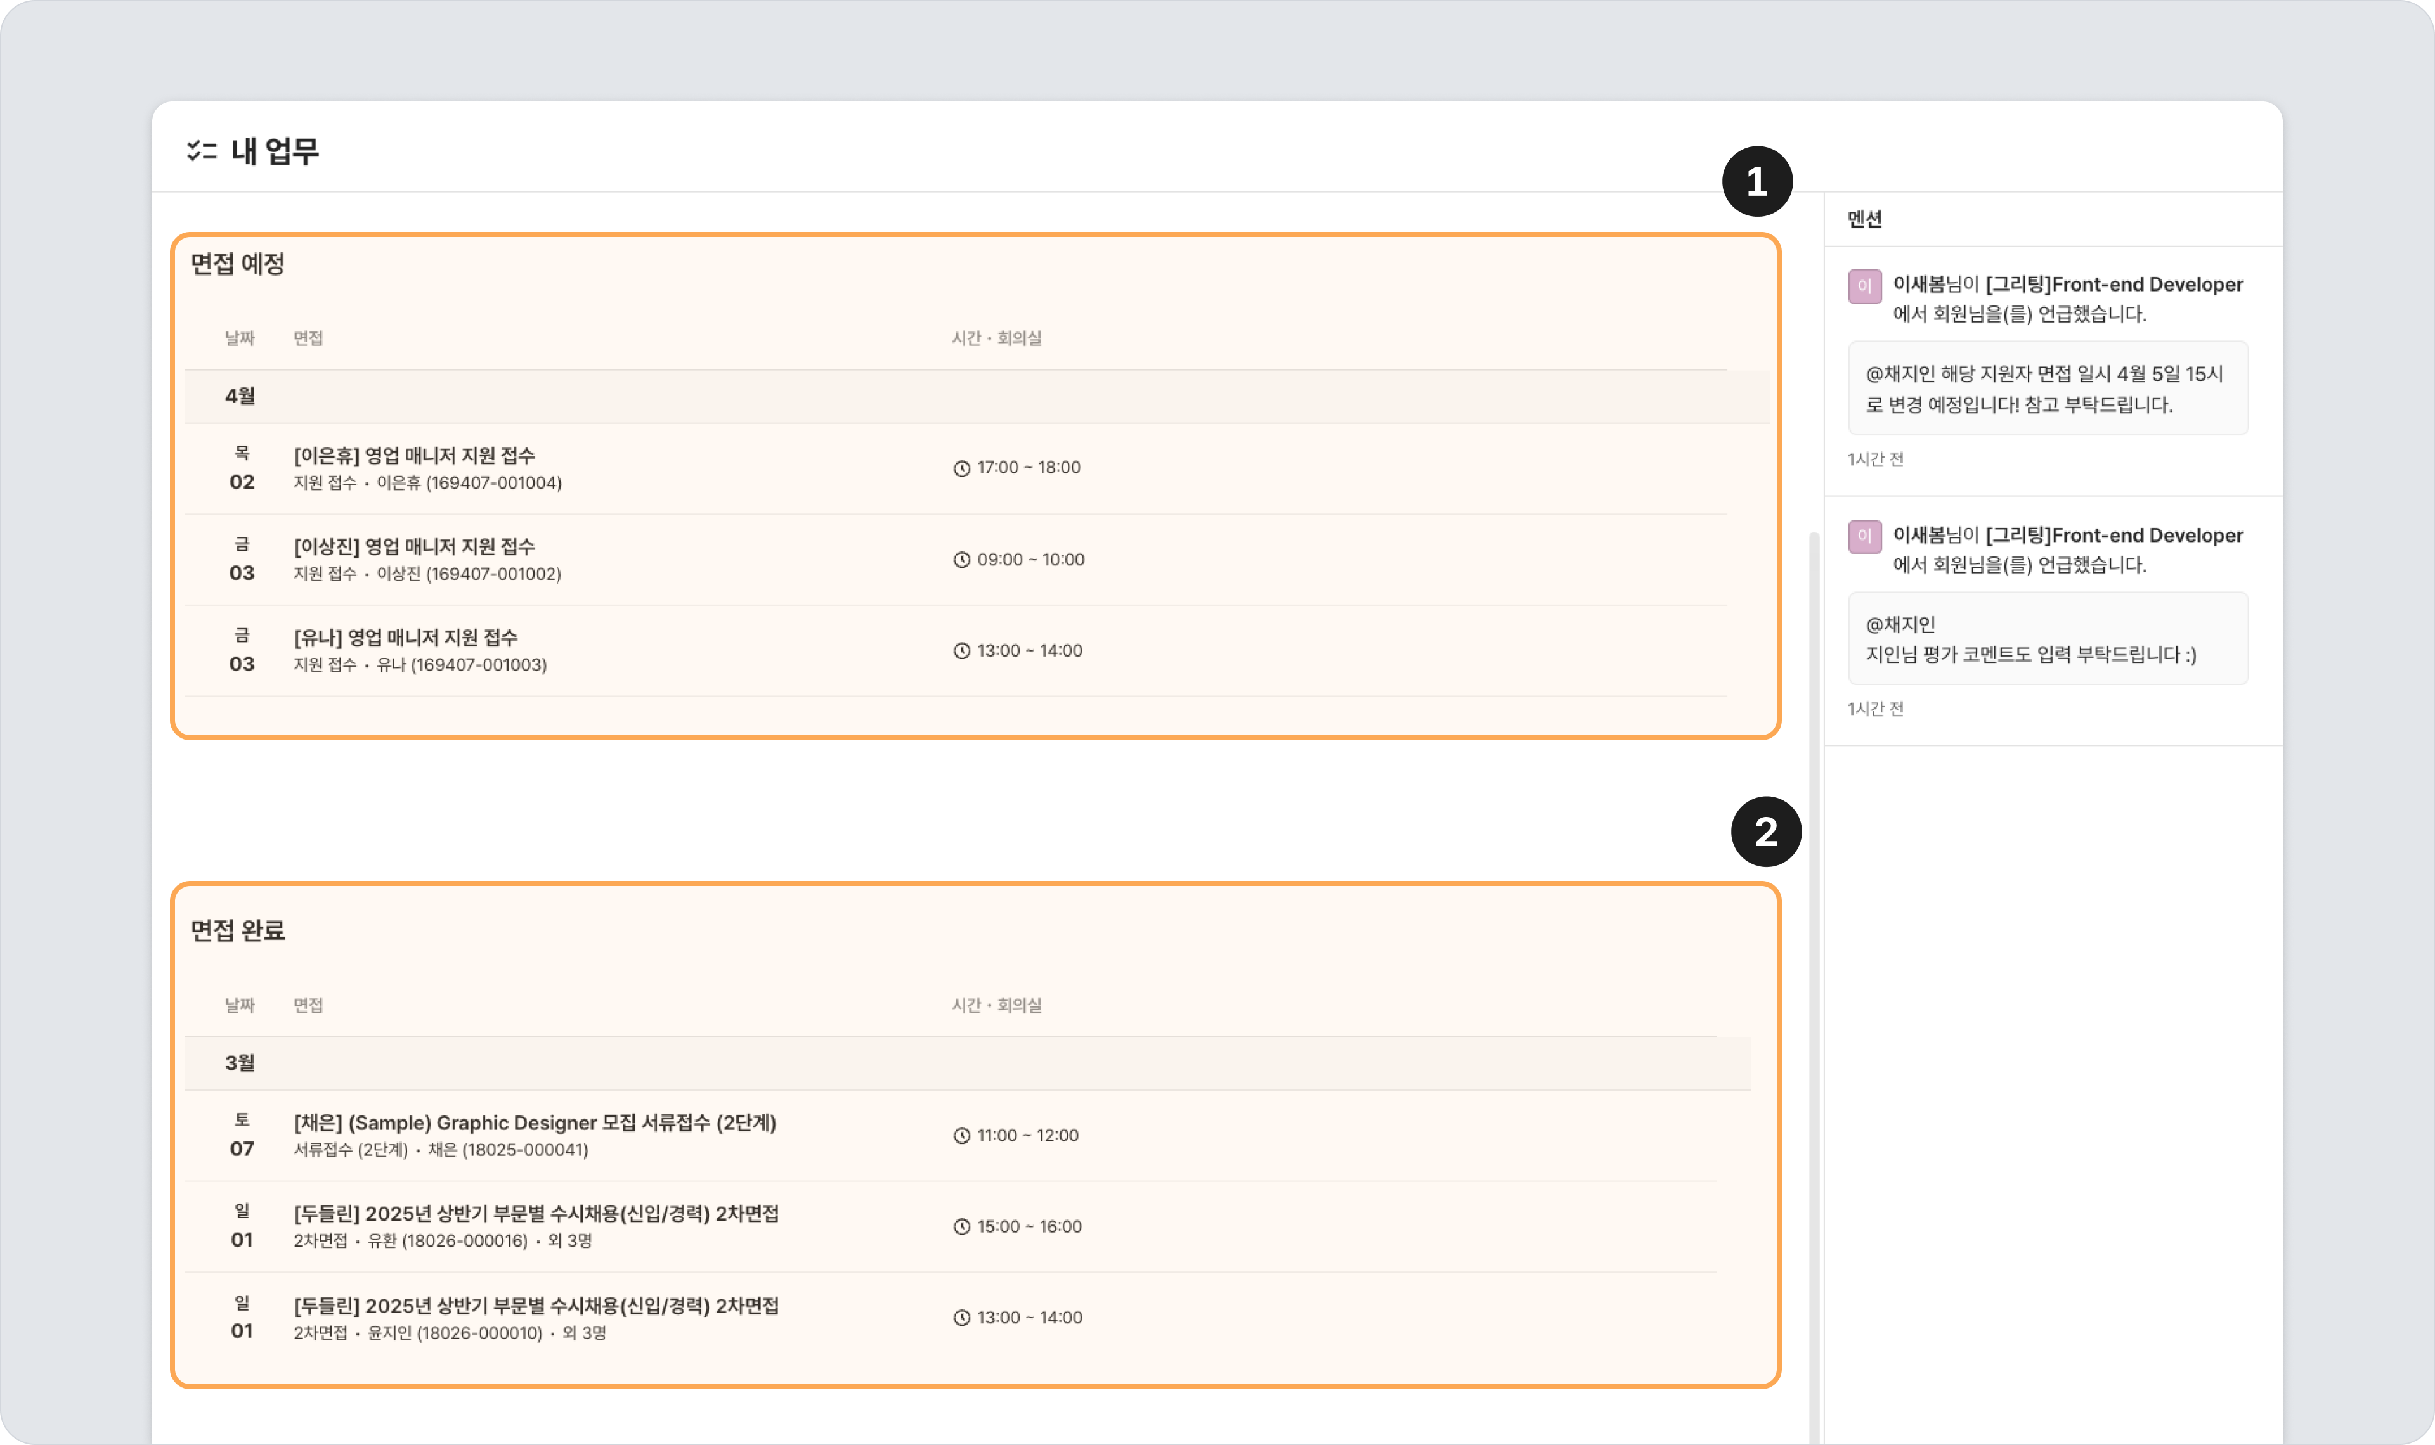Open the 윤지인 두들린 2차면접 row

[536, 1306]
